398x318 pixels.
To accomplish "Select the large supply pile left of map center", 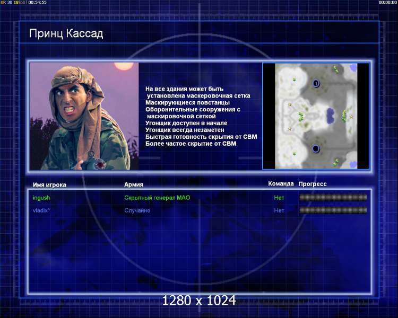I will tap(301, 117).
